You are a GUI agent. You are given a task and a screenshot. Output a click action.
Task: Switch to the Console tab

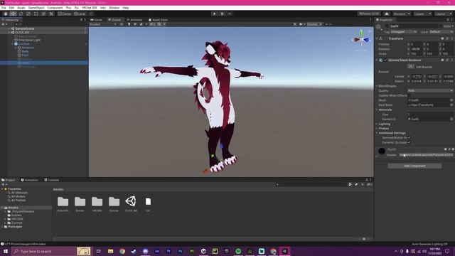click(x=52, y=180)
